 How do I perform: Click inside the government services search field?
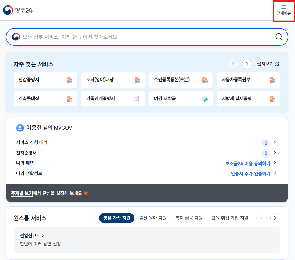[x=126, y=37]
